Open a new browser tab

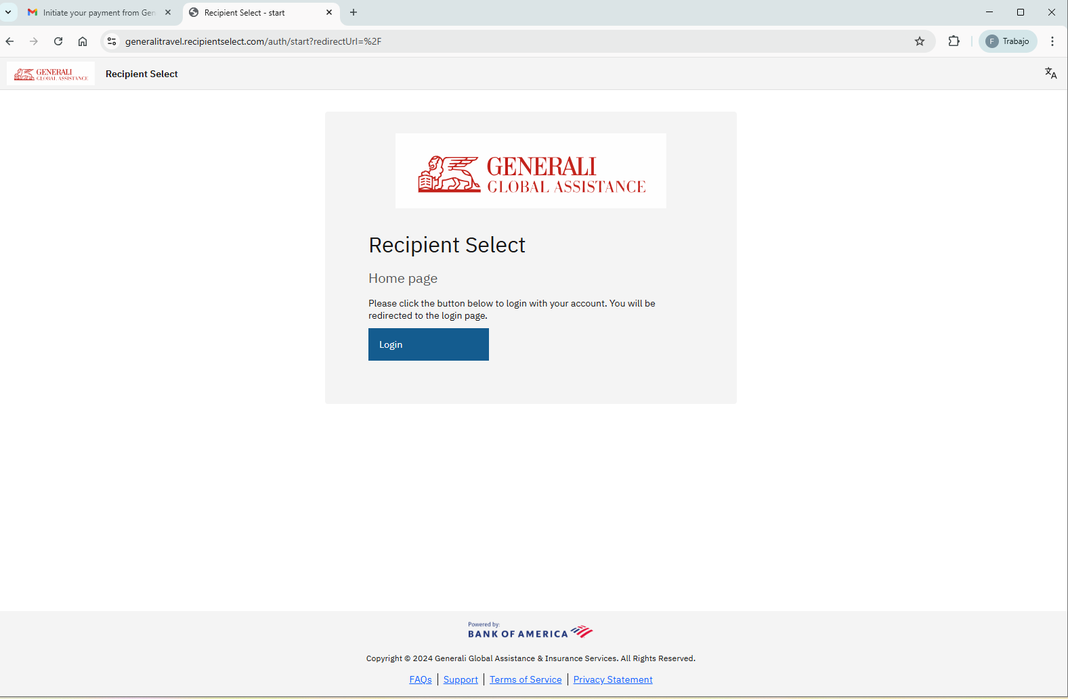point(354,12)
